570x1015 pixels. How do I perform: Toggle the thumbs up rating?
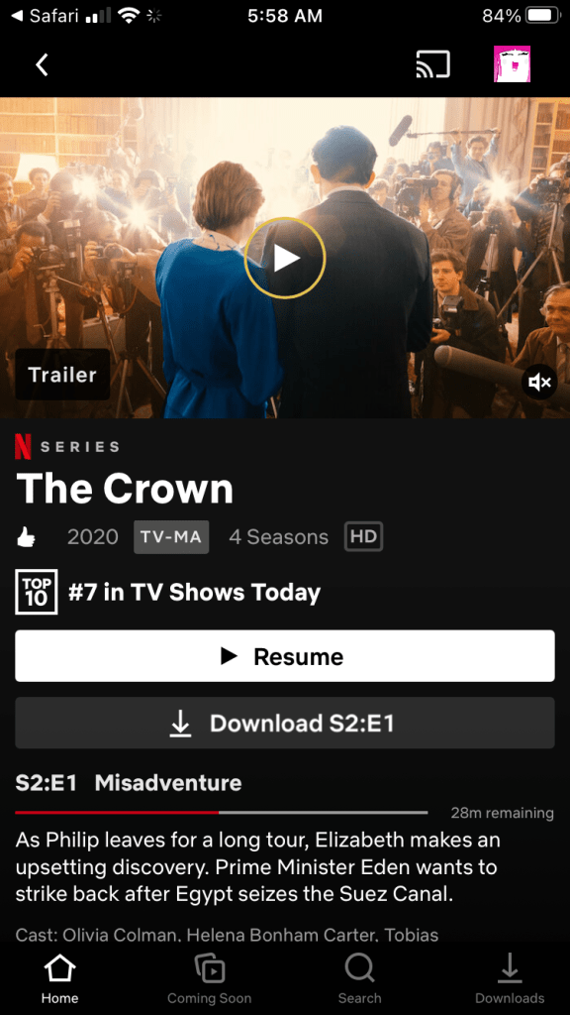(27, 537)
